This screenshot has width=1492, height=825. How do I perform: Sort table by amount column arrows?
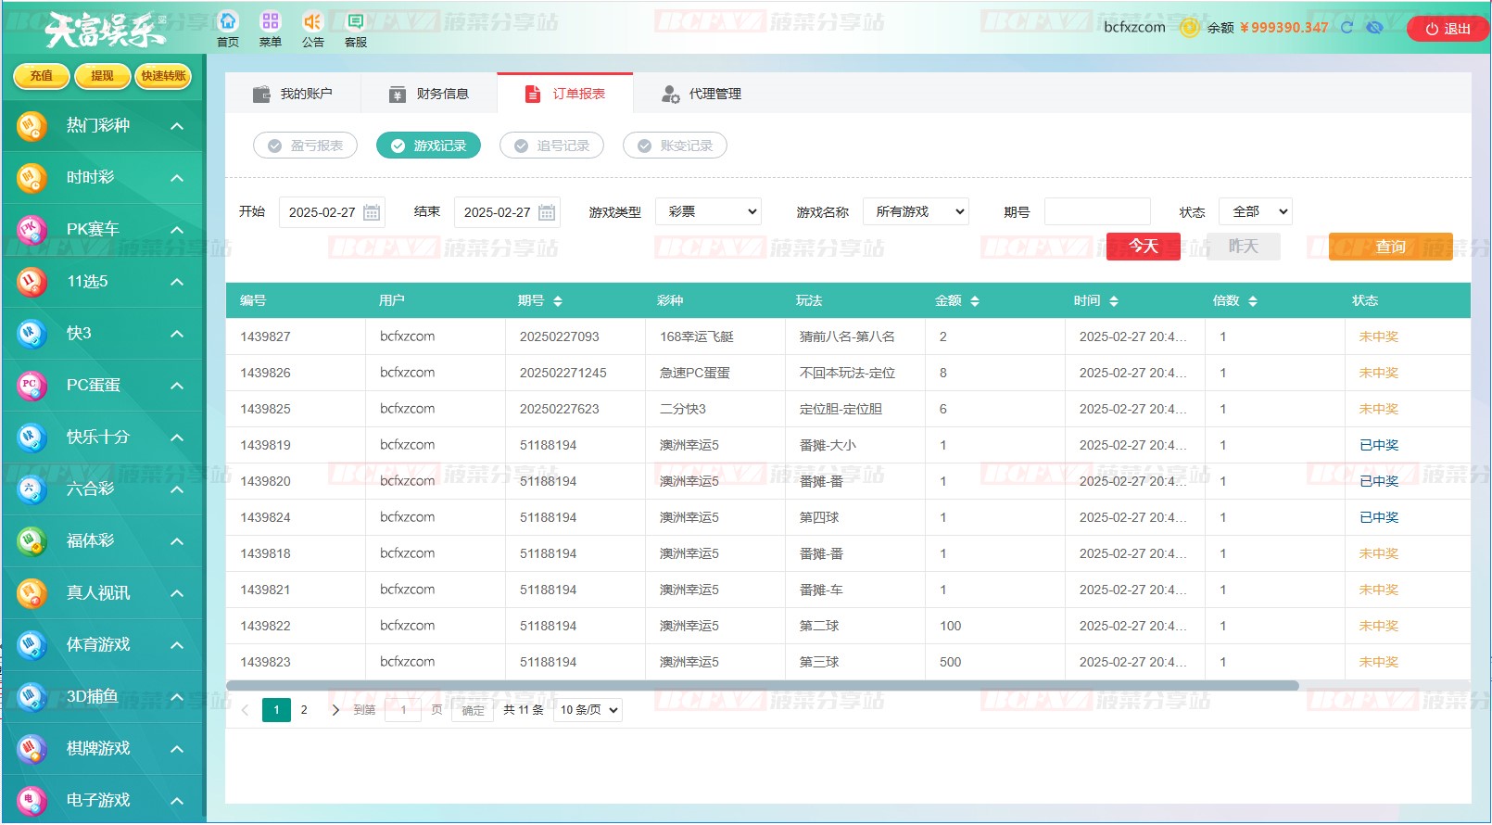(x=975, y=301)
